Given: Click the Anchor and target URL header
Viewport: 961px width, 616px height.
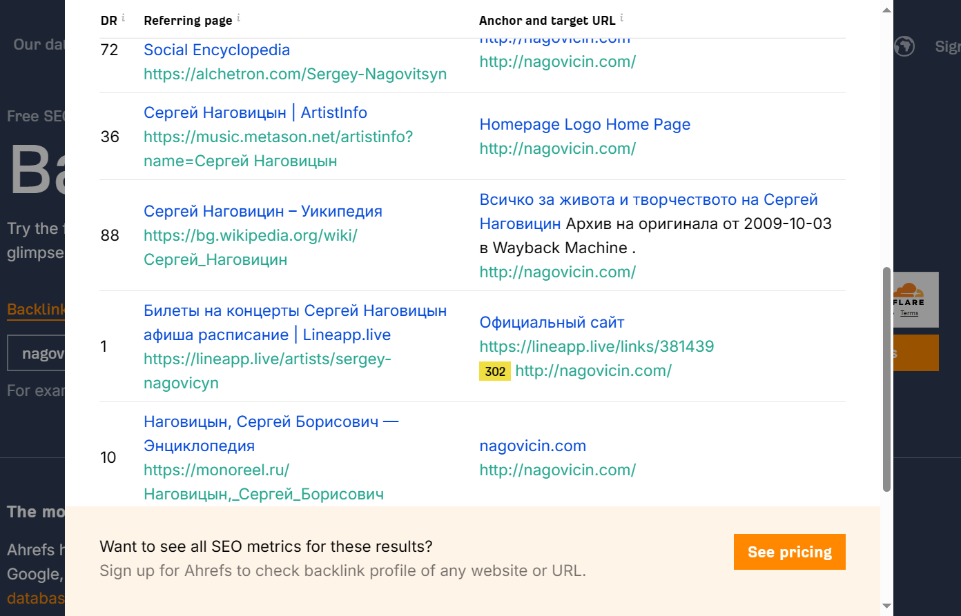Looking at the screenshot, I should click(x=547, y=21).
